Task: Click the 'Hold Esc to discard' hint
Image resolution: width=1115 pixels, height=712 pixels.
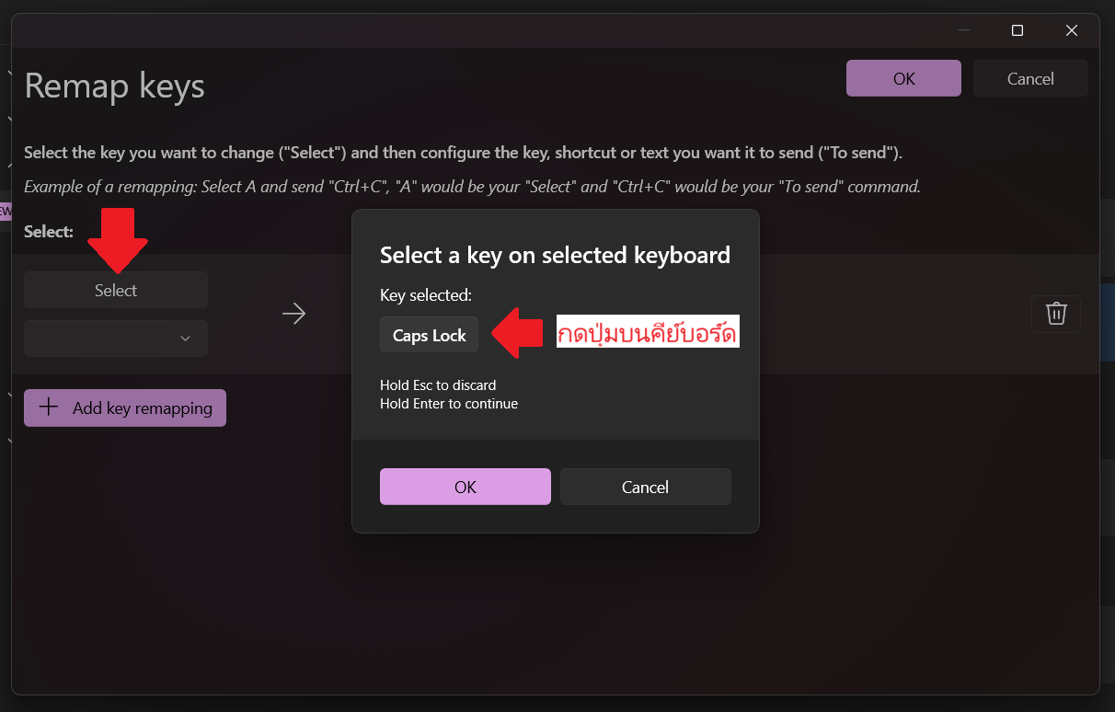Action: pyautogui.click(x=438, y=385)
